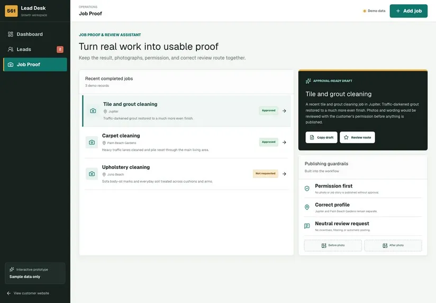Click the After photo upload box
The width and height of the screenshot is (436, 303).
tap(393, 245)
